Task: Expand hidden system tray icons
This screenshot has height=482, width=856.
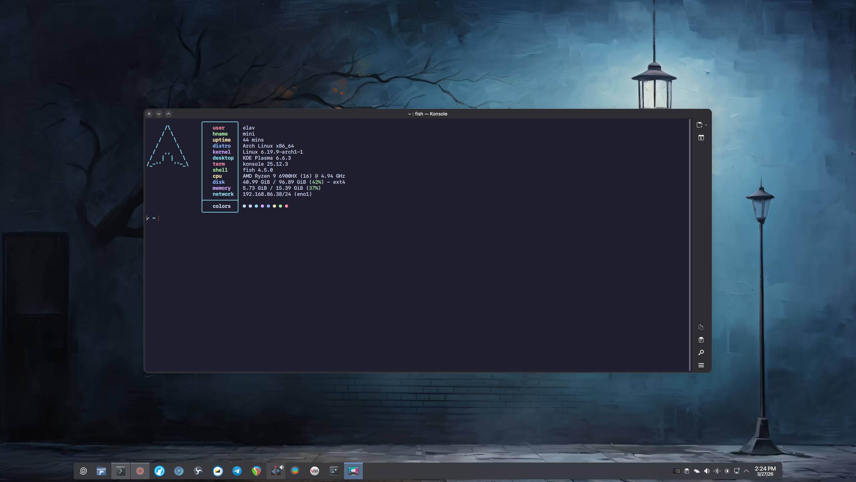Action: (x=746, y=471)
